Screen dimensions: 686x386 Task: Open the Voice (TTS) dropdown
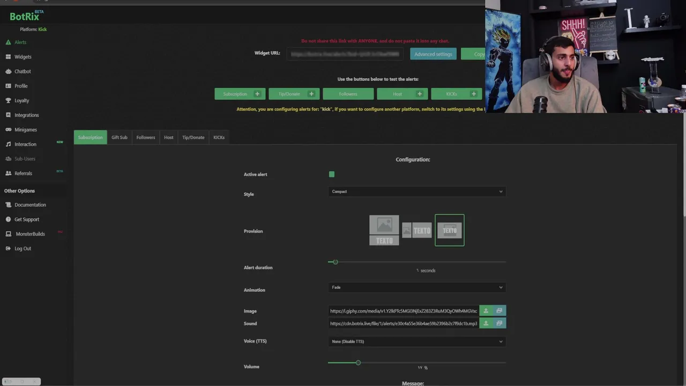[x=417, y=342]
